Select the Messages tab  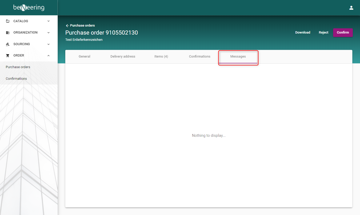click(238, 57)
